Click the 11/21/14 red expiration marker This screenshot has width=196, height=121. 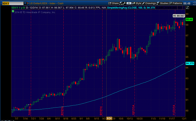pyautogui.click(x=174, y=110)
